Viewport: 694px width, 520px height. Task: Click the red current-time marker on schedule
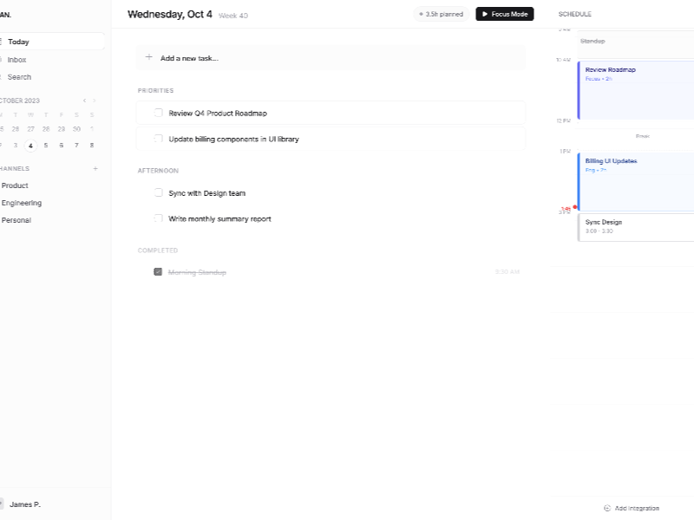574,207
